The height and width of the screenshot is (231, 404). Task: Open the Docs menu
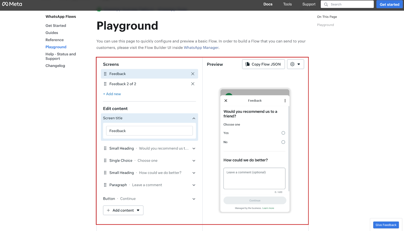pyautogui.click(x=268, y=4)
